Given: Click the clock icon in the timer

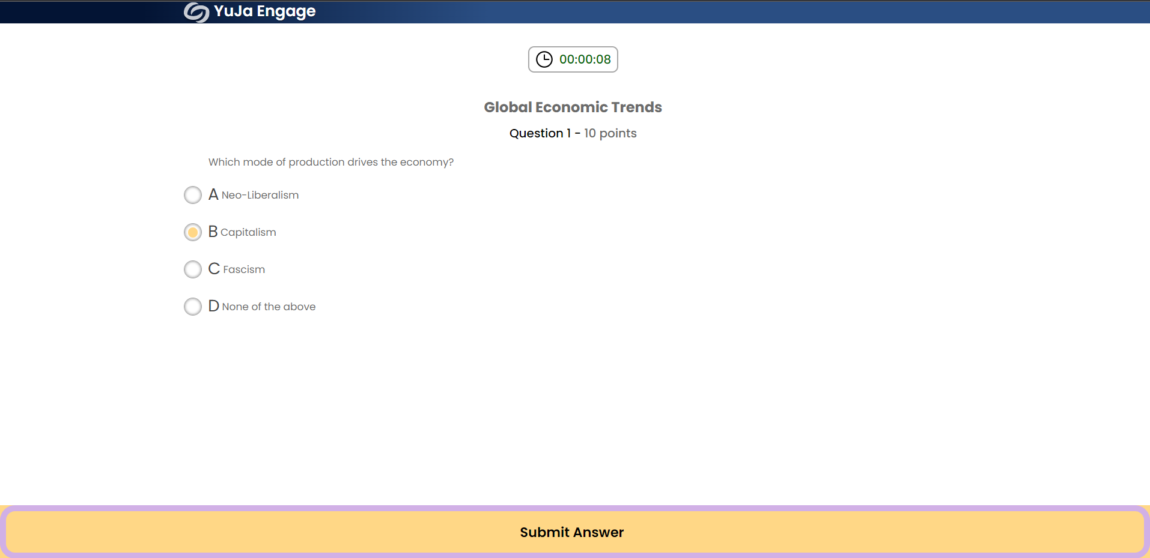Looking at the screenshot, I should point(544,59).
